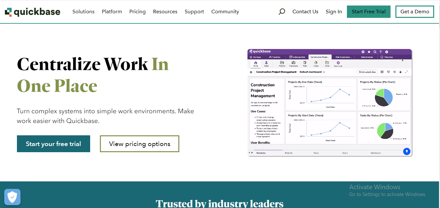The width and height of the screenshot is (440, 208).
Task: Click the presentation icon left of the share icon
Action: pos(388,72)
